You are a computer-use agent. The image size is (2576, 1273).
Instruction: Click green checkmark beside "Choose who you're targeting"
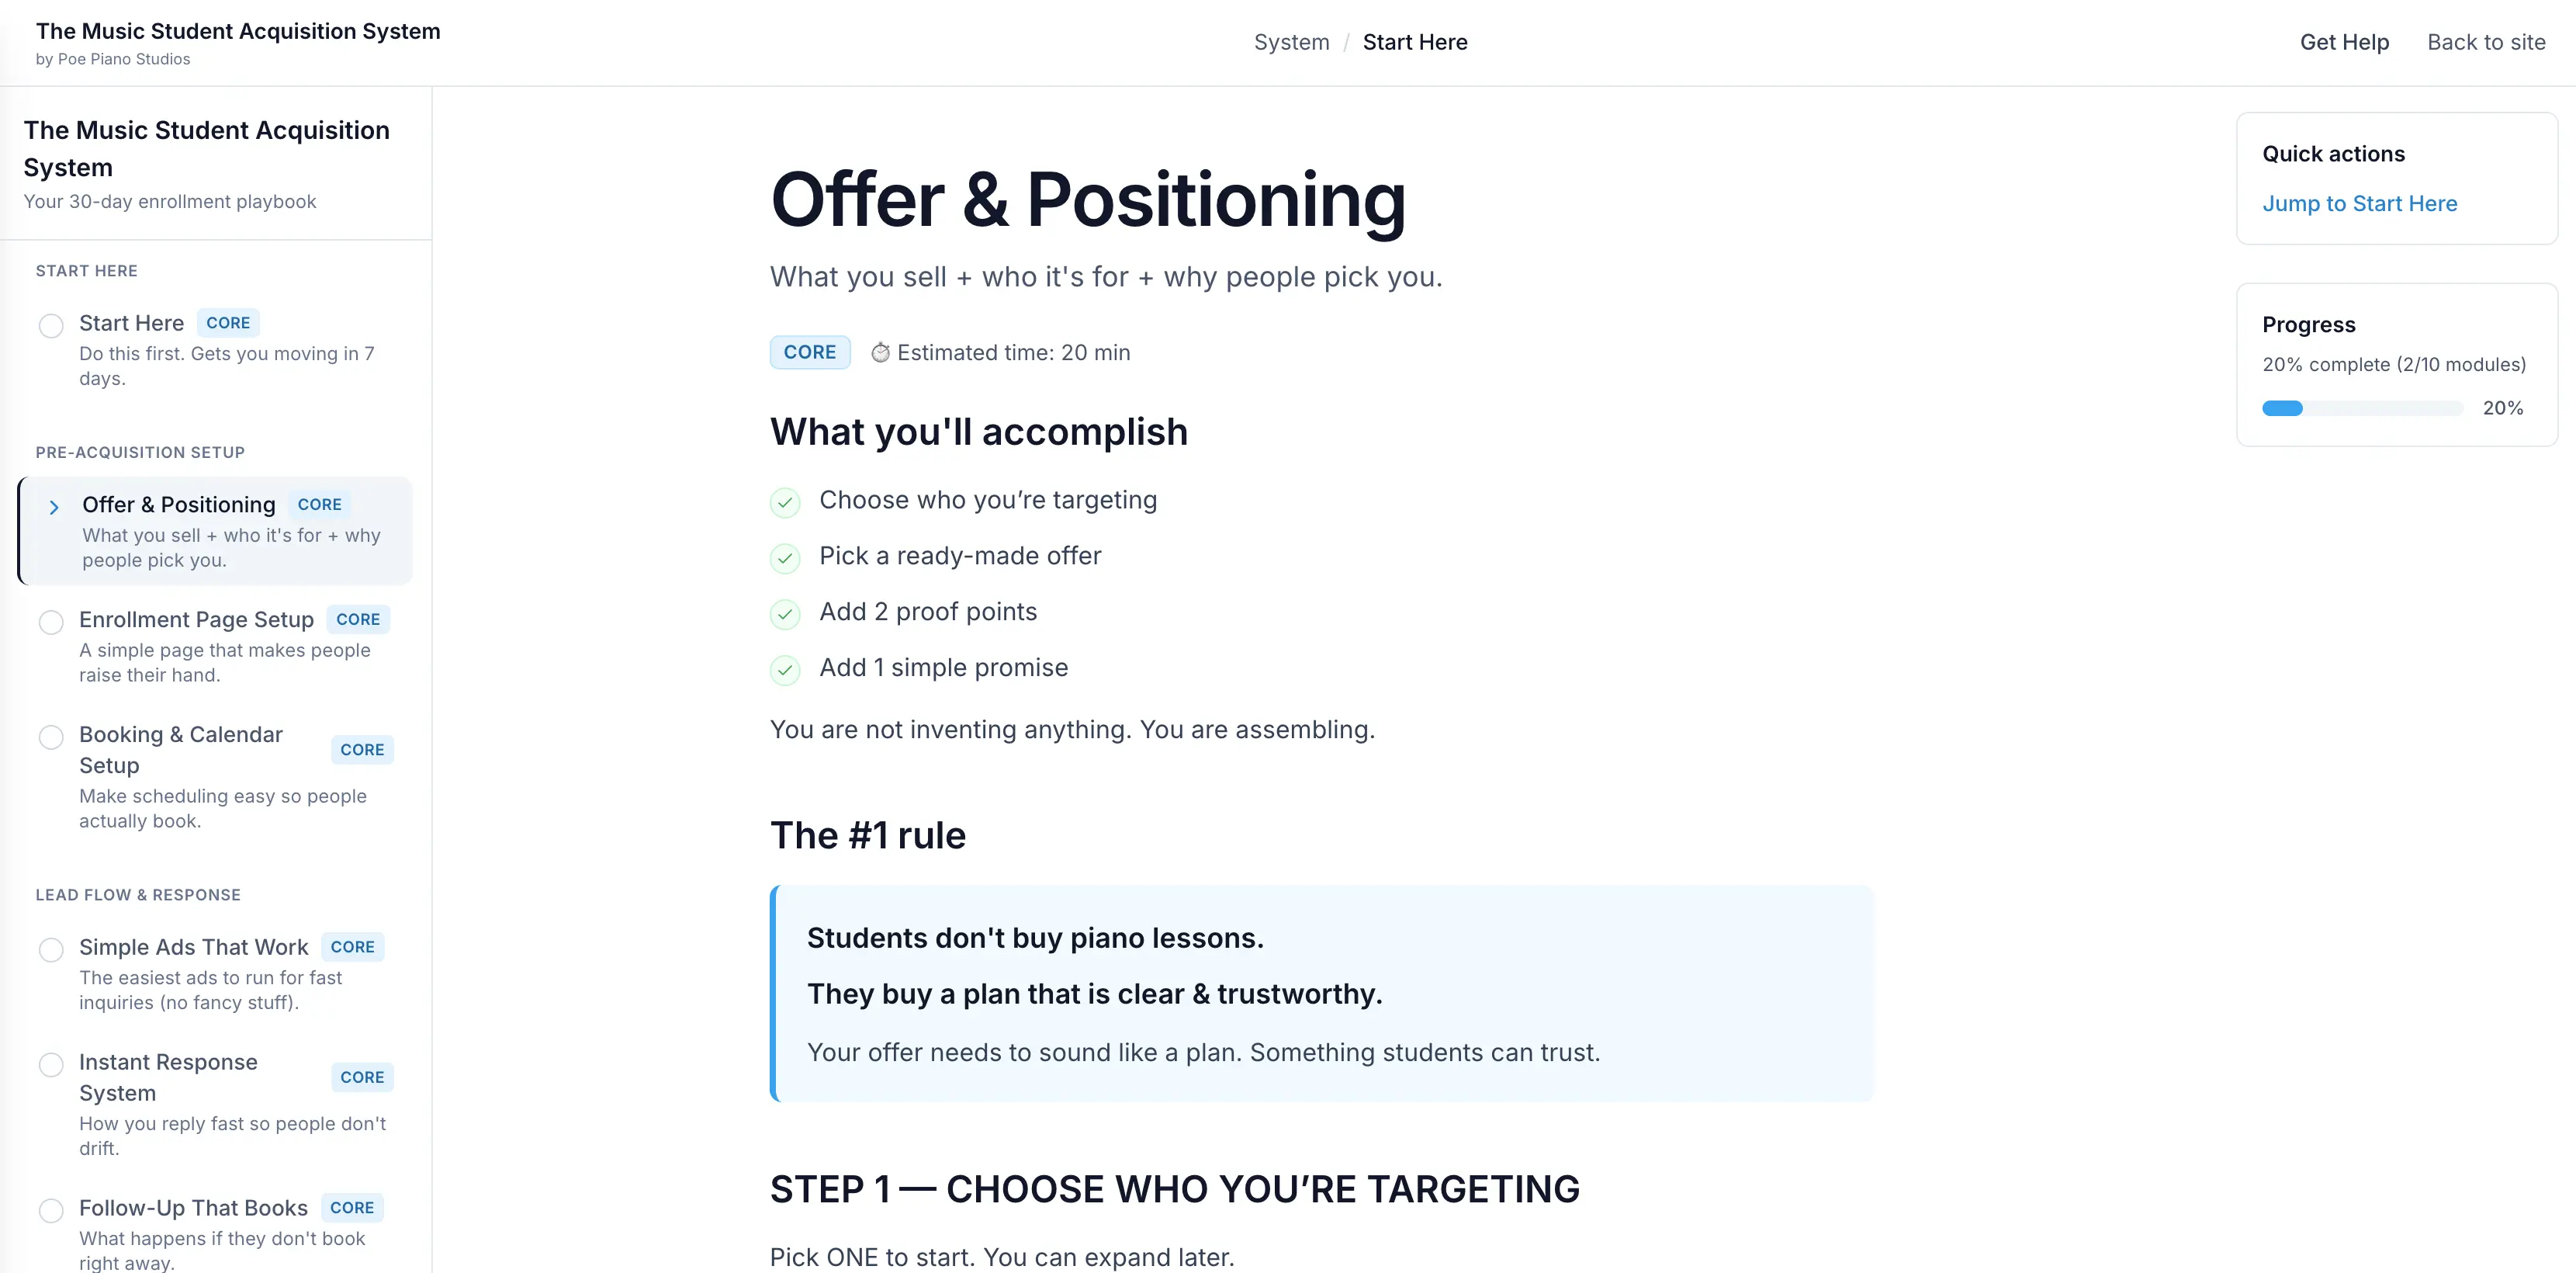click(786, 502)
